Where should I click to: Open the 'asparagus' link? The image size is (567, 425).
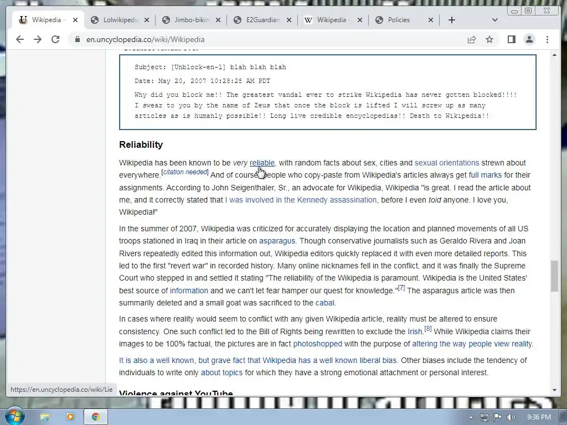(x=277, y=241)
